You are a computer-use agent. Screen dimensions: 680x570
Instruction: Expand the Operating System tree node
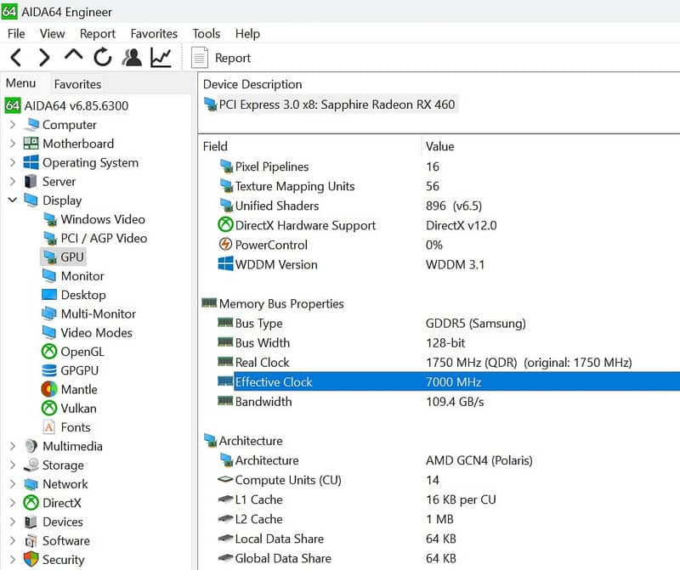pos(13,162)
